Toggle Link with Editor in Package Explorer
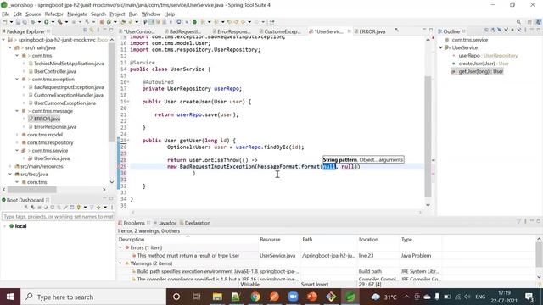The image size is (543, 305). tap(92, 30)
